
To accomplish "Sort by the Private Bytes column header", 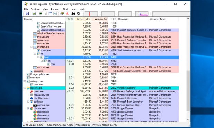I will (x=83, y=19).
